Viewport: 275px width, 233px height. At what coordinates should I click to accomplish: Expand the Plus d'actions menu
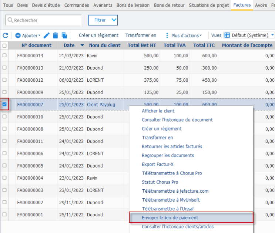(x=186, y=36)
